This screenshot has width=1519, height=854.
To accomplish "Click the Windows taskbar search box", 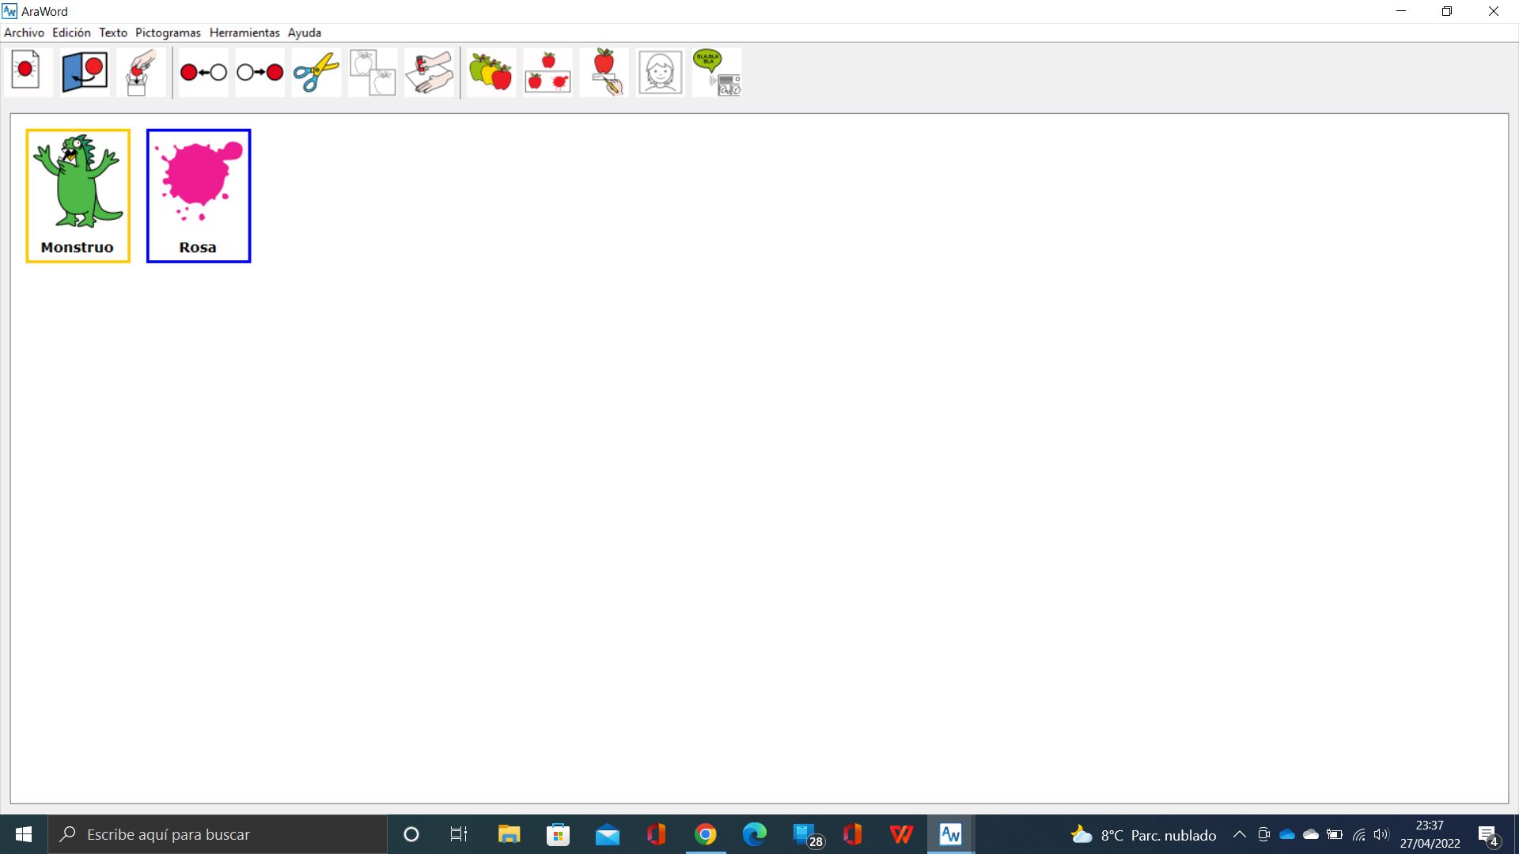I will pyautogui.click(x=218, y=834).
